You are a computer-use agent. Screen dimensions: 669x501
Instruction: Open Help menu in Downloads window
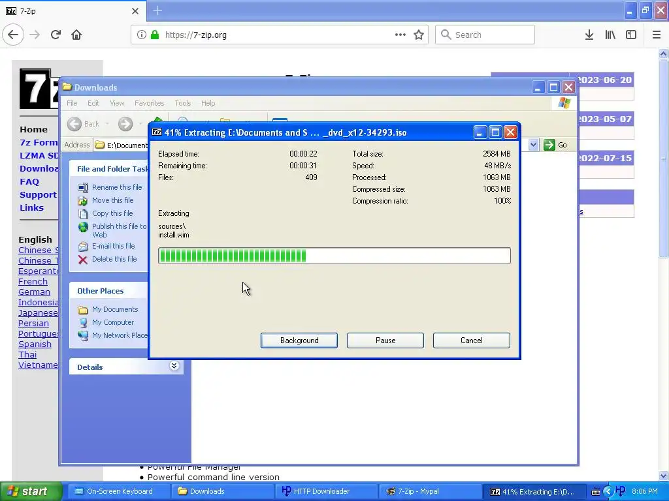pyautogui.click(x=208, y=103)
